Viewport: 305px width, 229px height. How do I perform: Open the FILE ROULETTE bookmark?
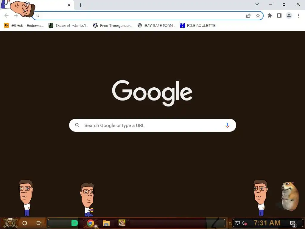click(198, 26)
